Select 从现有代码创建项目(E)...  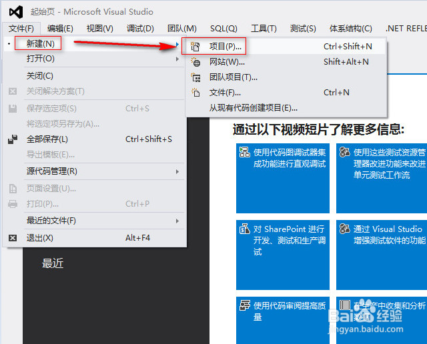(286, 108)
